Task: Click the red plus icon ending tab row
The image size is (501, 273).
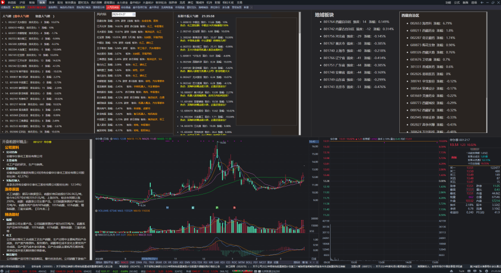Action: point(252,7)
